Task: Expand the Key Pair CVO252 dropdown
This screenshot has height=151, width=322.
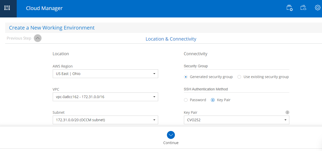Action: tap(236, 120)
